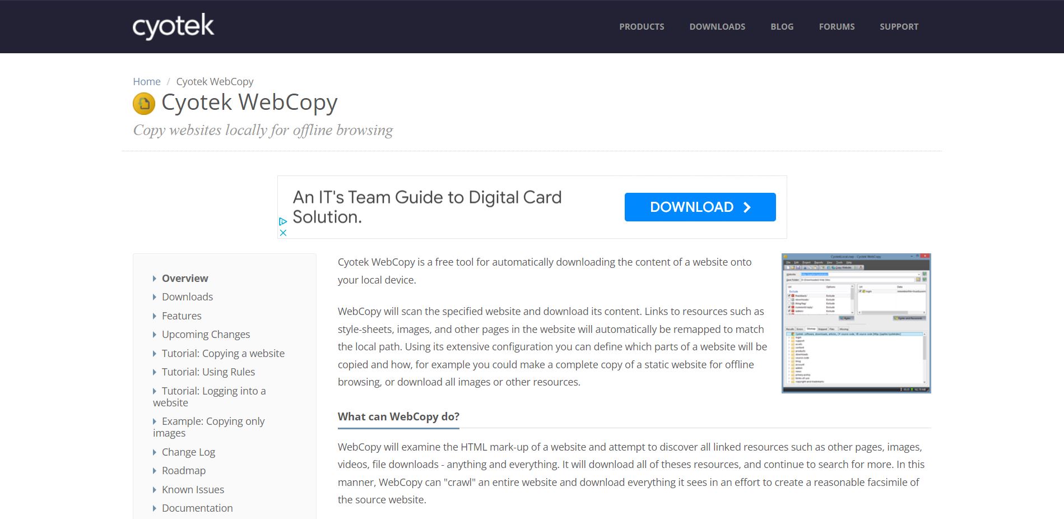Open Change Log in the sidebar
Image resolution: width=1064 pixels, height=519 pixels.
point(188,452)
